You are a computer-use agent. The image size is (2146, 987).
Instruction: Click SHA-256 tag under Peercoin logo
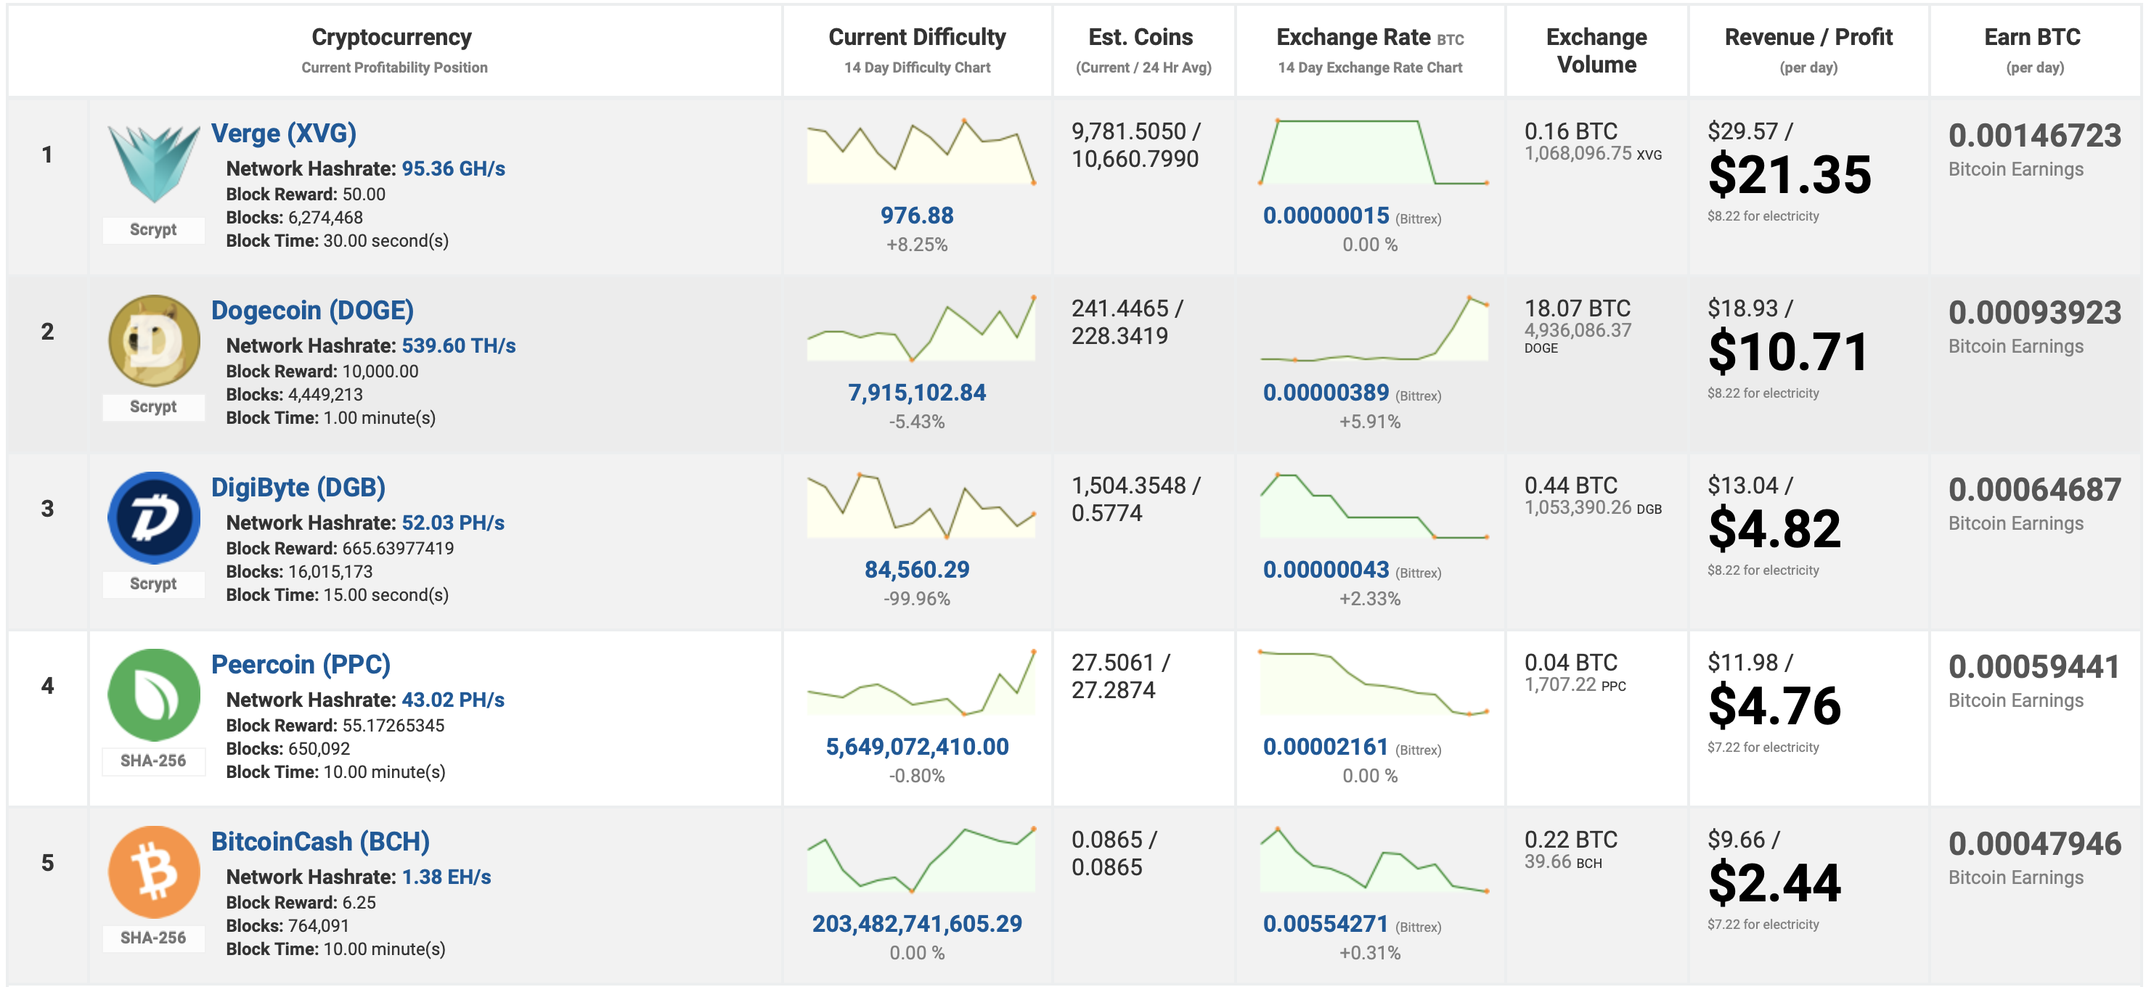pos(153,761)
